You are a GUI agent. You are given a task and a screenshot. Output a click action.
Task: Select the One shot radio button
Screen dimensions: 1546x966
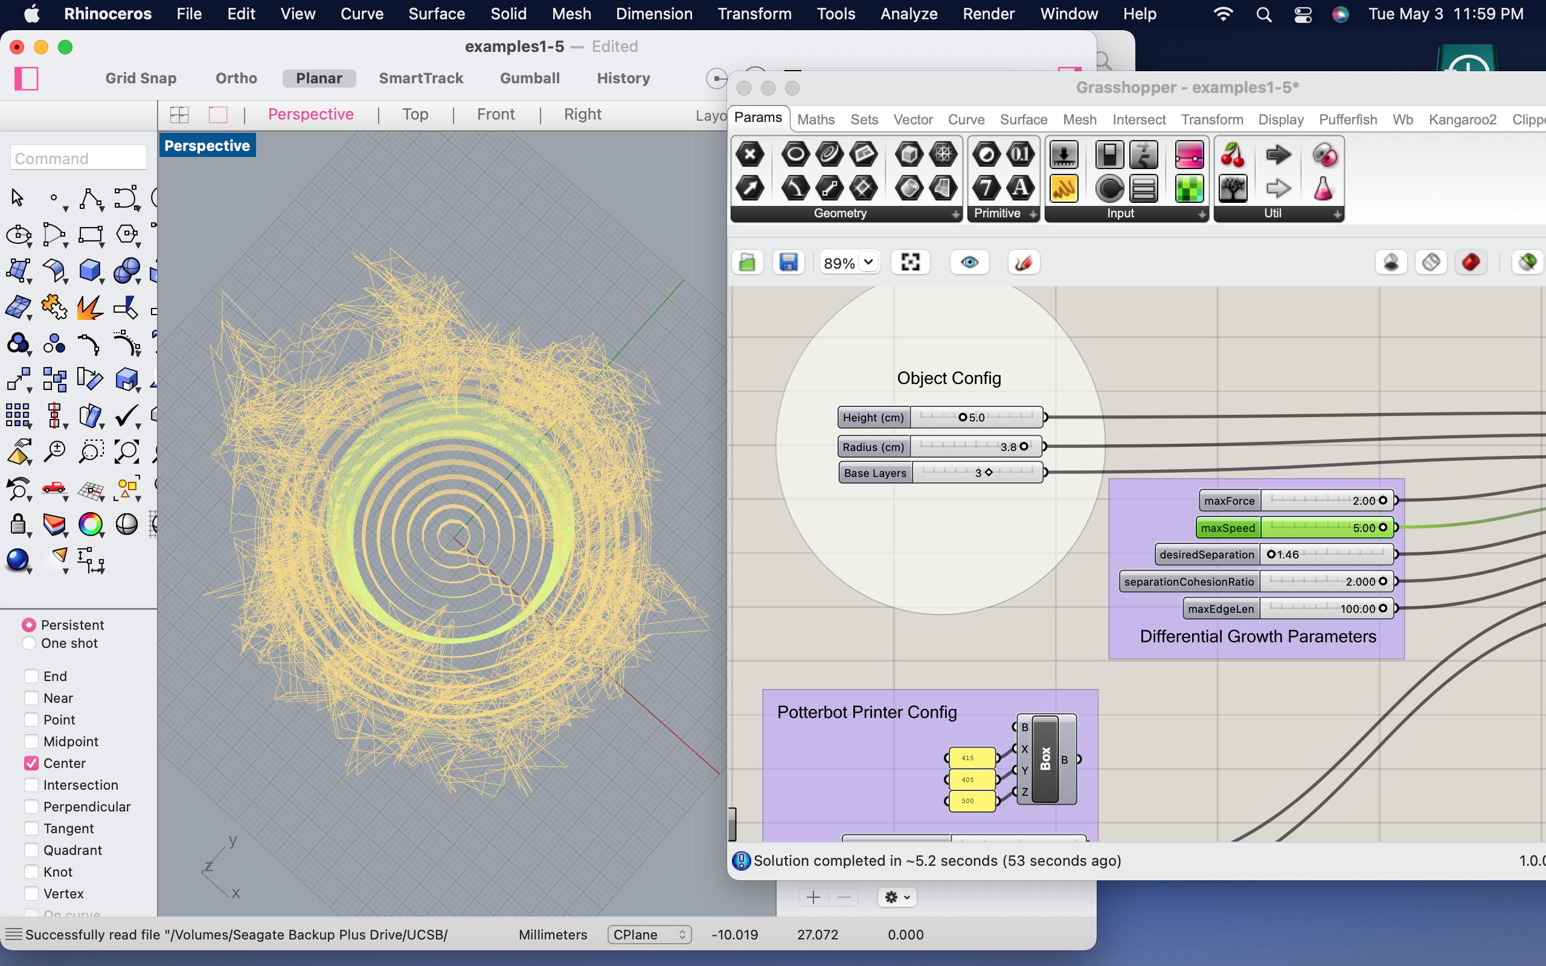point(29,644)
